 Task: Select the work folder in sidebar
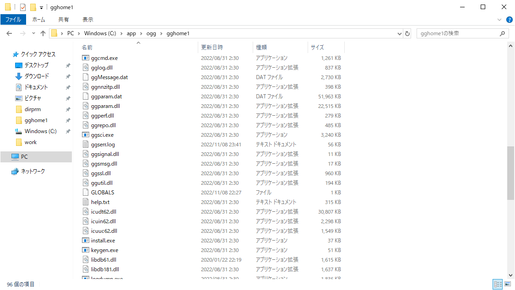tap(31, 142)
